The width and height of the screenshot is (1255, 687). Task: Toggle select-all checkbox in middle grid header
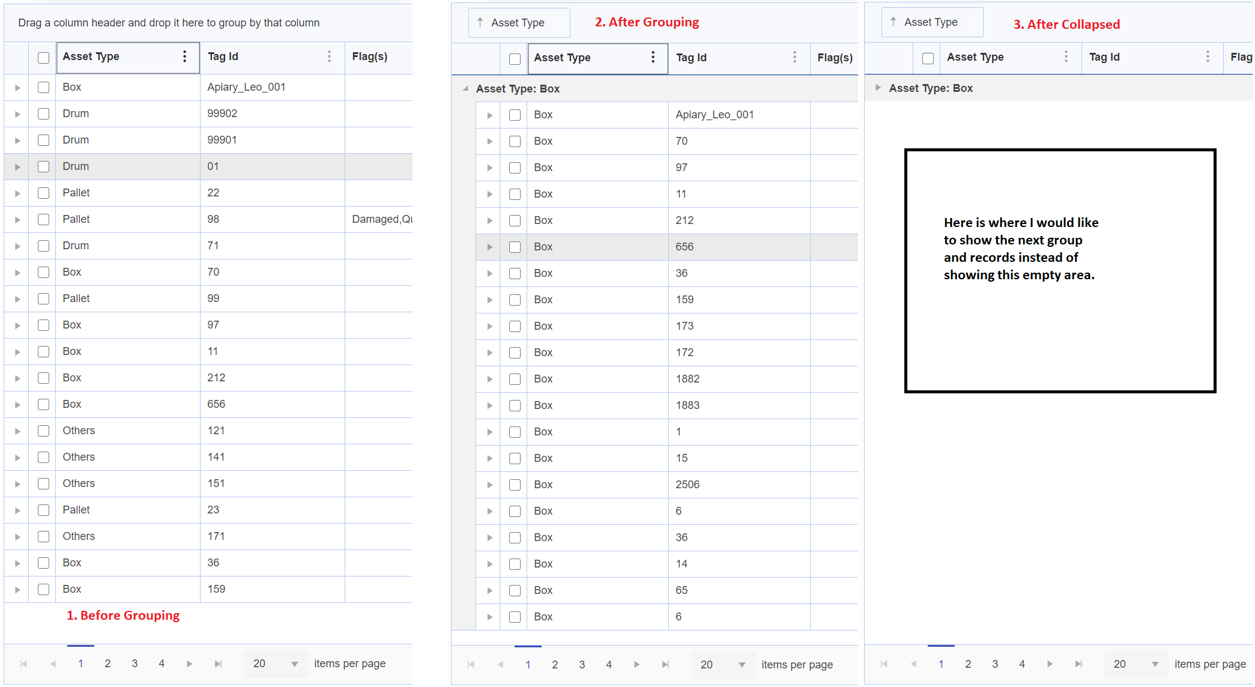coord(515,58)
